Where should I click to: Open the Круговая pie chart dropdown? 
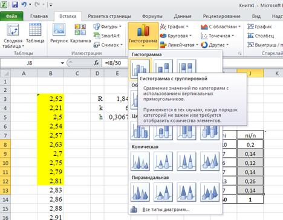175,36
